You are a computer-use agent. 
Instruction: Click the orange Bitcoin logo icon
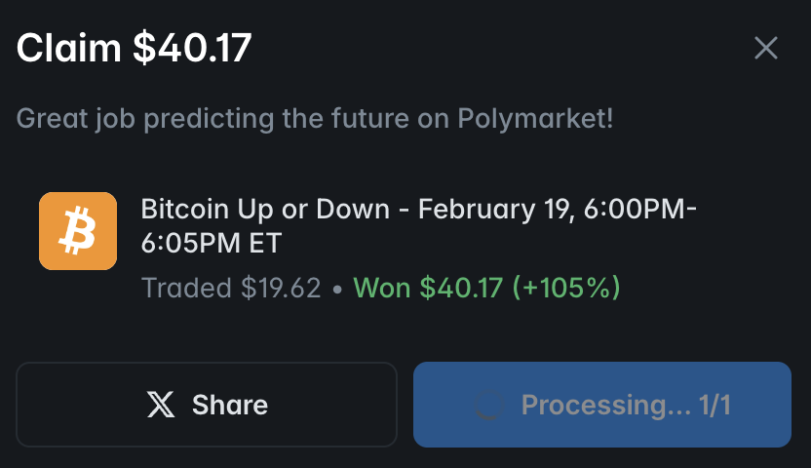pyautogui.click(x=78, y=231)
